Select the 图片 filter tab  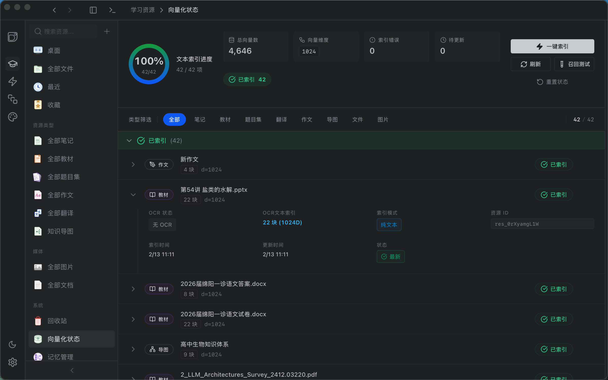[x=383, y=119]
